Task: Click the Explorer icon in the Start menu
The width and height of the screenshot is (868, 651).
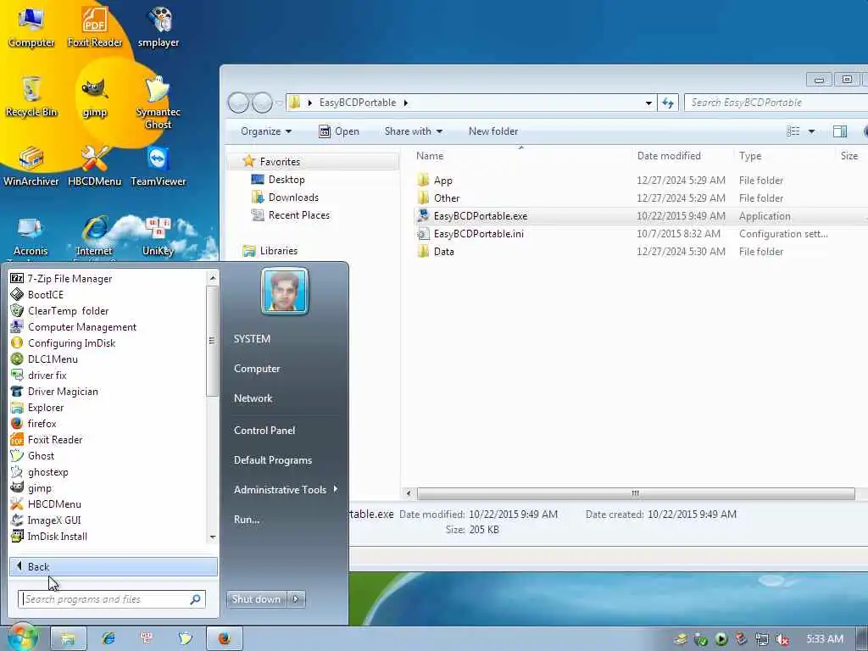Action: click(17, 407)
